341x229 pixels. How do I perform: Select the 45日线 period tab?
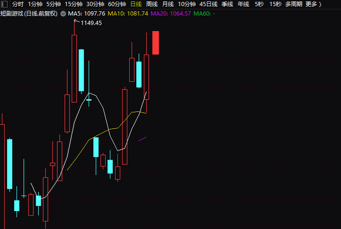click(x=208, y=4)
